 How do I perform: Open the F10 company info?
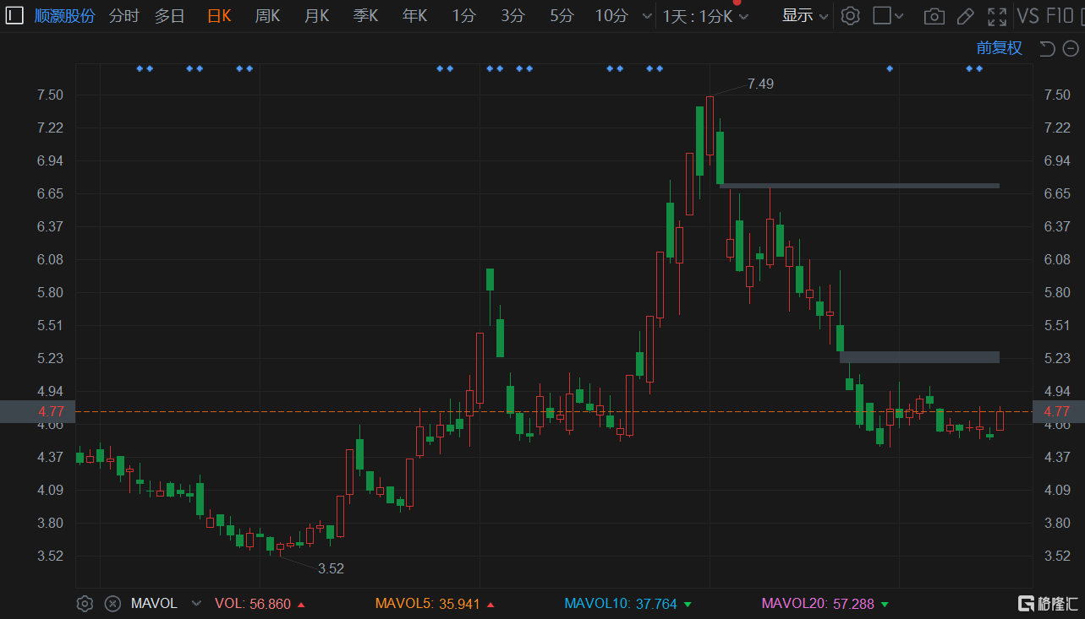tap(1060, 15)
